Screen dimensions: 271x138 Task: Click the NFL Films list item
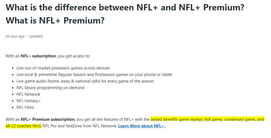click(25, 107)
